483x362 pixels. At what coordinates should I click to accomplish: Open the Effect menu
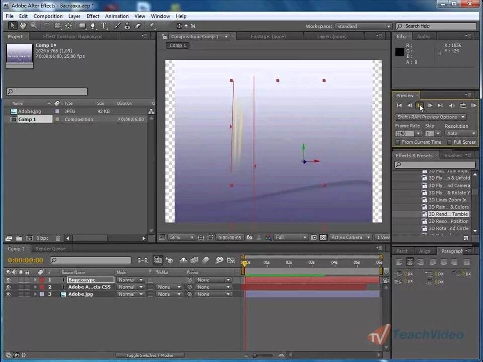tap(93, 16)
